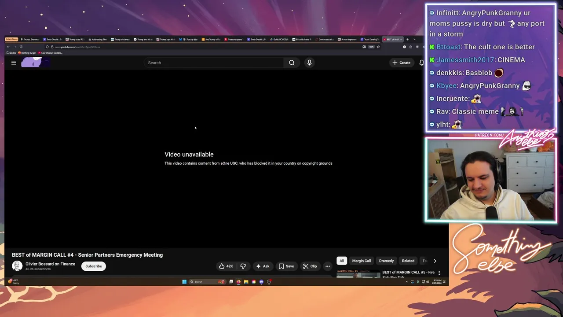The width and height of the screenshot is (563, 317).
Task: Open the YouTube hamburger guide menu
Action: pyautogui.click(x=14, y=63)
